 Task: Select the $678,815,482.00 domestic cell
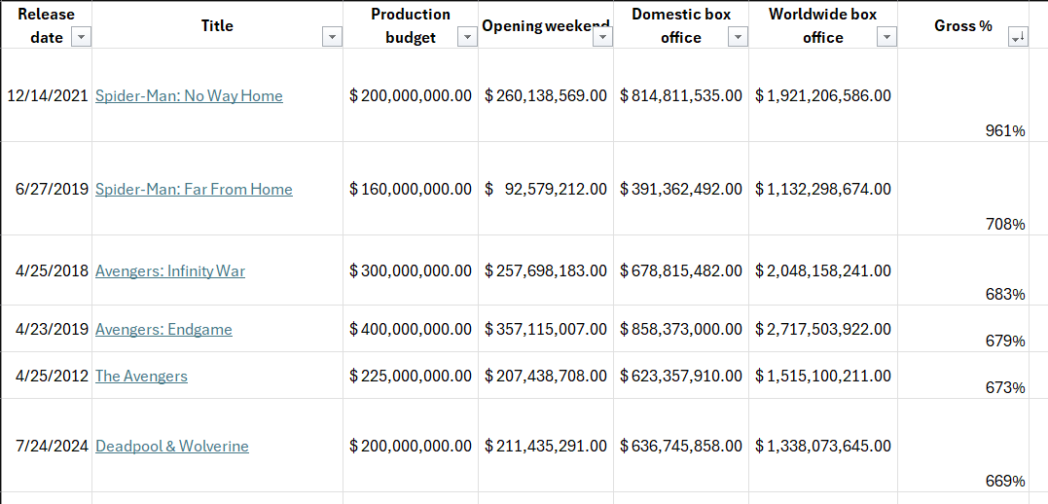point(680,270)
